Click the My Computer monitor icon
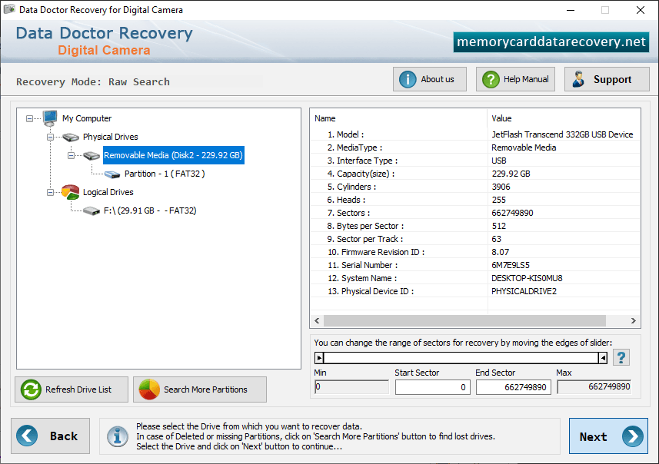This screenshot has height=464, width=659. 50,118
